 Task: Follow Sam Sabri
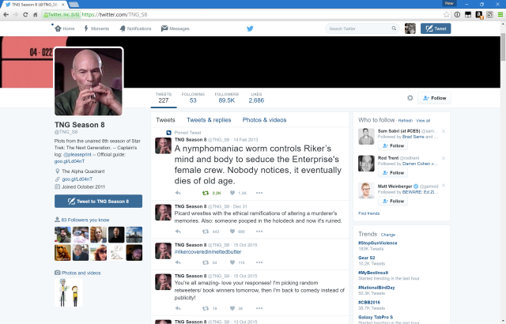393,145
